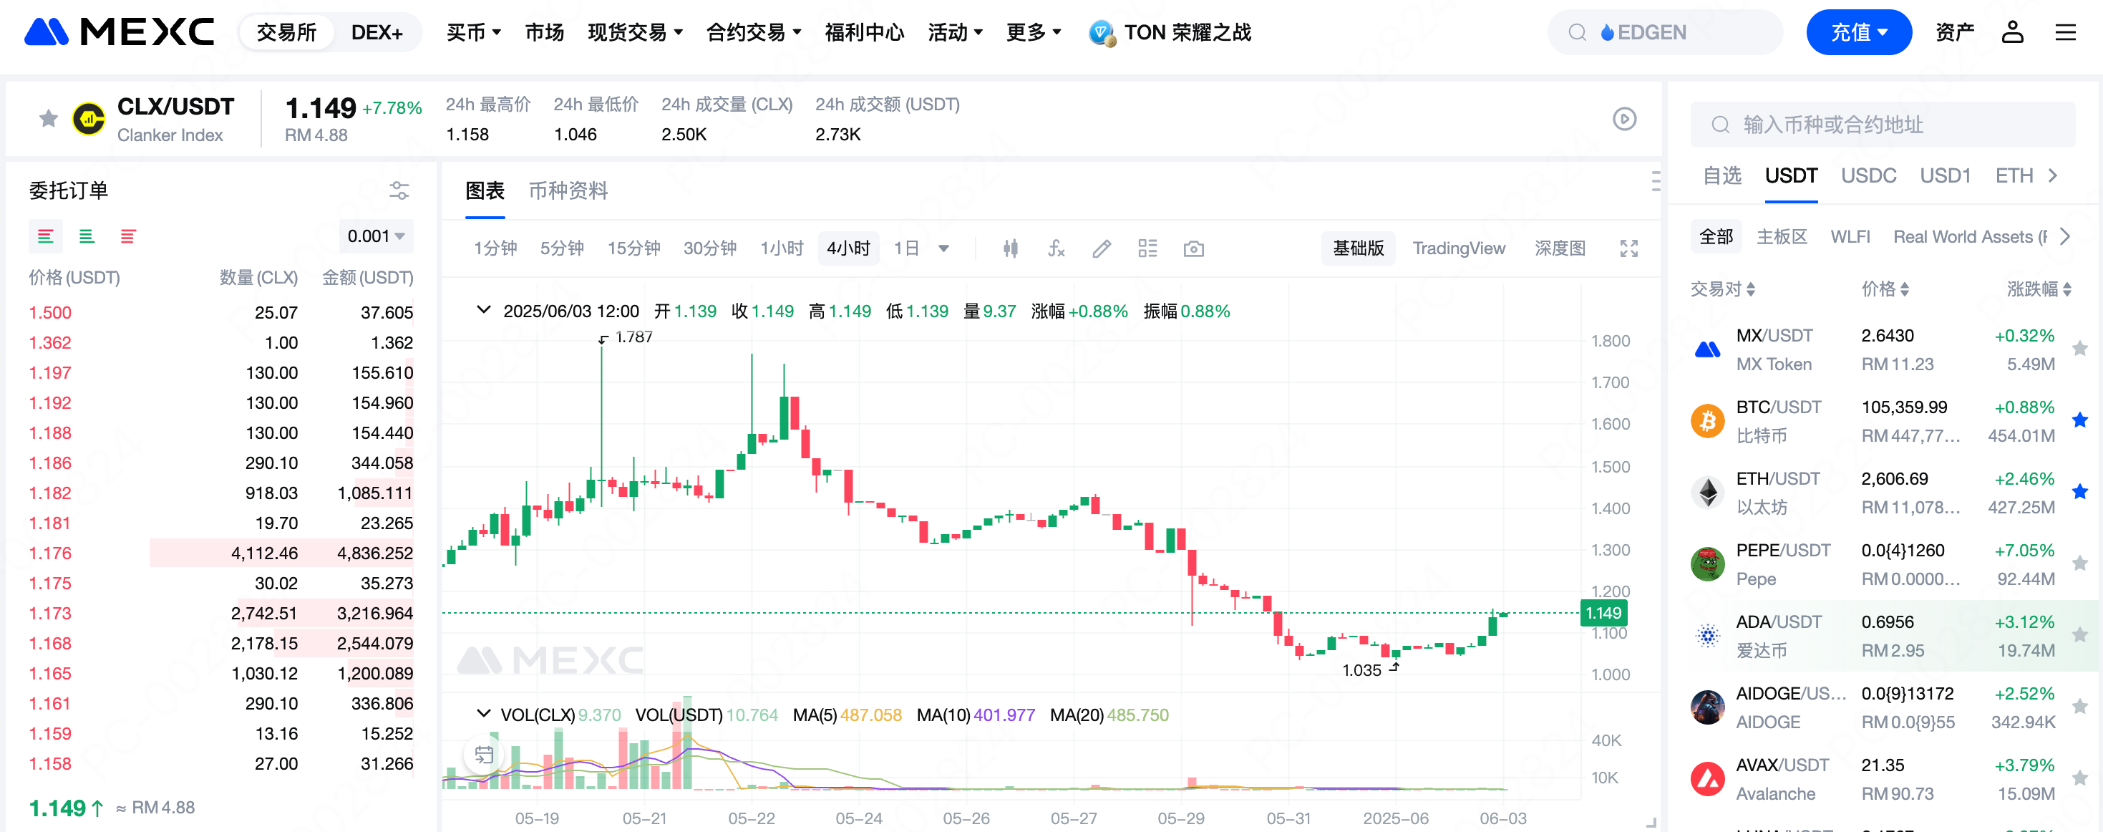The image size is (2103, 832).
Task: Open the 0.001 price precision dropdown
Action: pyautogui.click(x=376, y=237)
